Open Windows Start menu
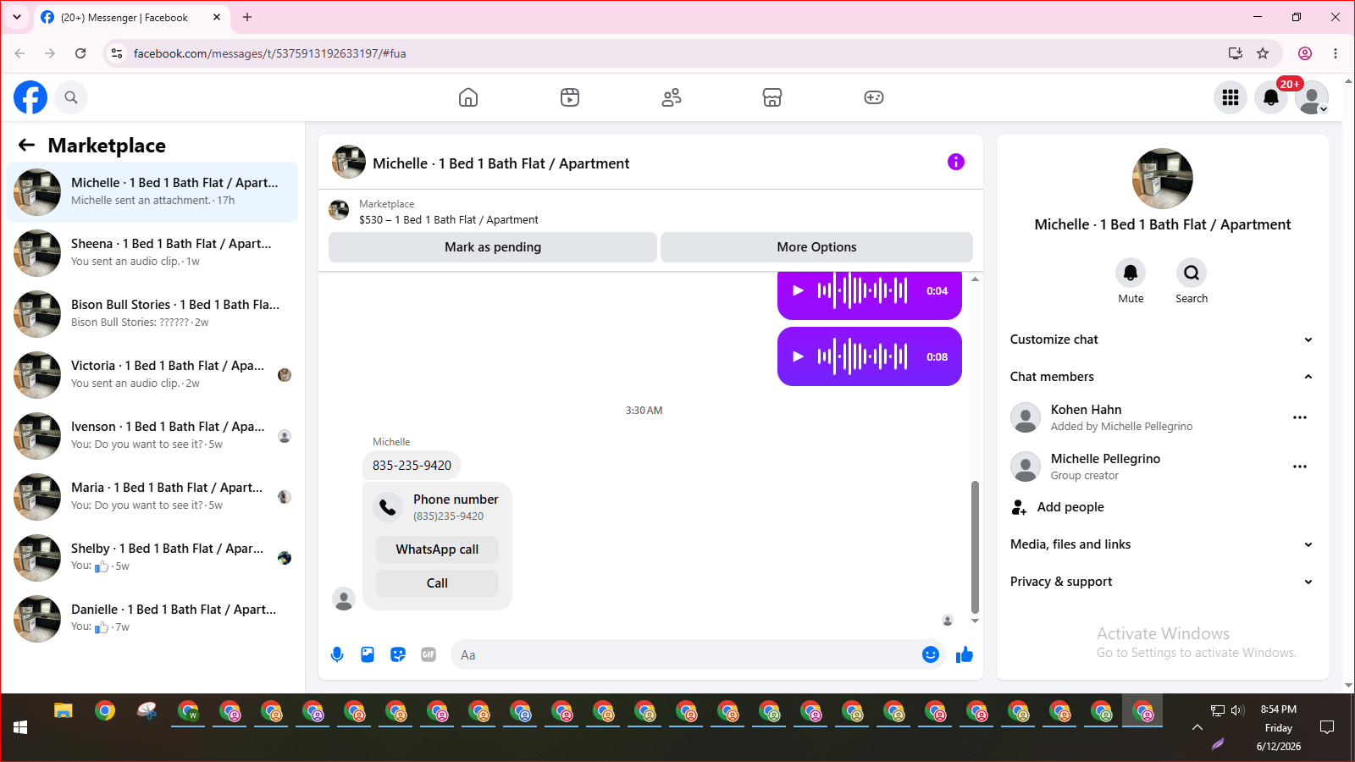Viewport: 1355px width, 762px height. point(20,727)
